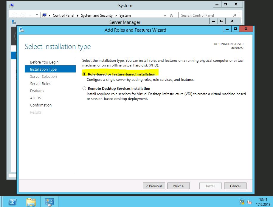Minimize the Server Manager window

tap(213, 21)
